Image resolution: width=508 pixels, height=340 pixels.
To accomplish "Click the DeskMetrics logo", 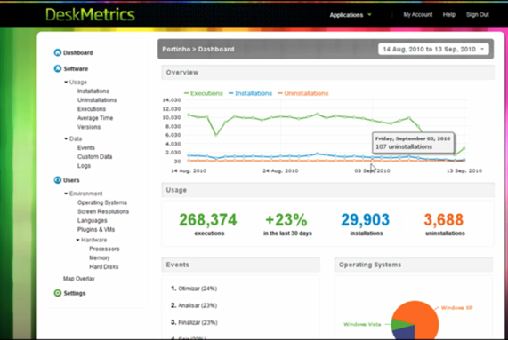I will [x=90, y=14].
